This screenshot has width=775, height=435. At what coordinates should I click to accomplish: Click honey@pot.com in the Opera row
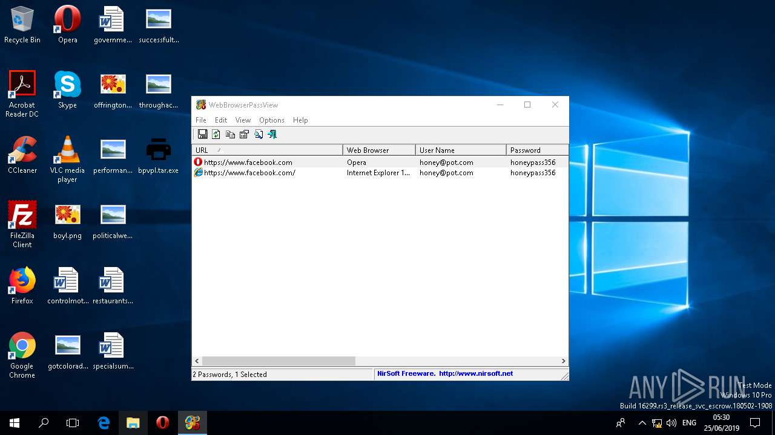(x=446, y=163)
